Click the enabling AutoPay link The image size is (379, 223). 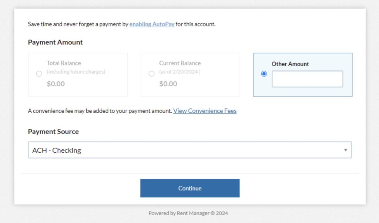pyautogui.click(x=152, y=24)
